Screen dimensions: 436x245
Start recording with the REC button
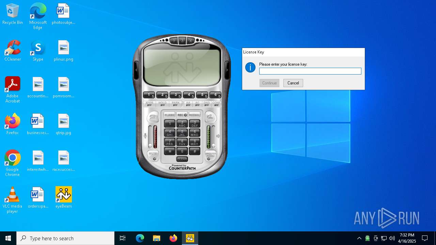pyautogui.click(x=182, y=115)
